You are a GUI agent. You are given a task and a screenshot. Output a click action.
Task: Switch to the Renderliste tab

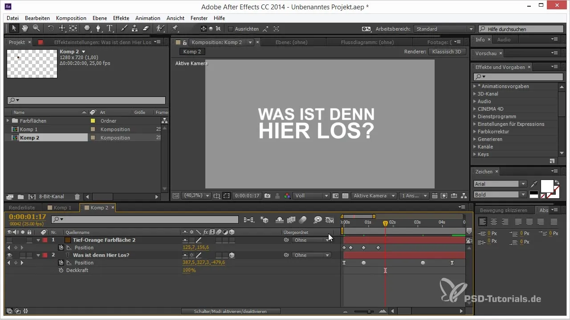22,208
